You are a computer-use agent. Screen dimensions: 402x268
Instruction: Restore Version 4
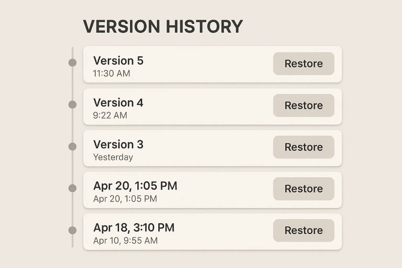pos(304,106)
